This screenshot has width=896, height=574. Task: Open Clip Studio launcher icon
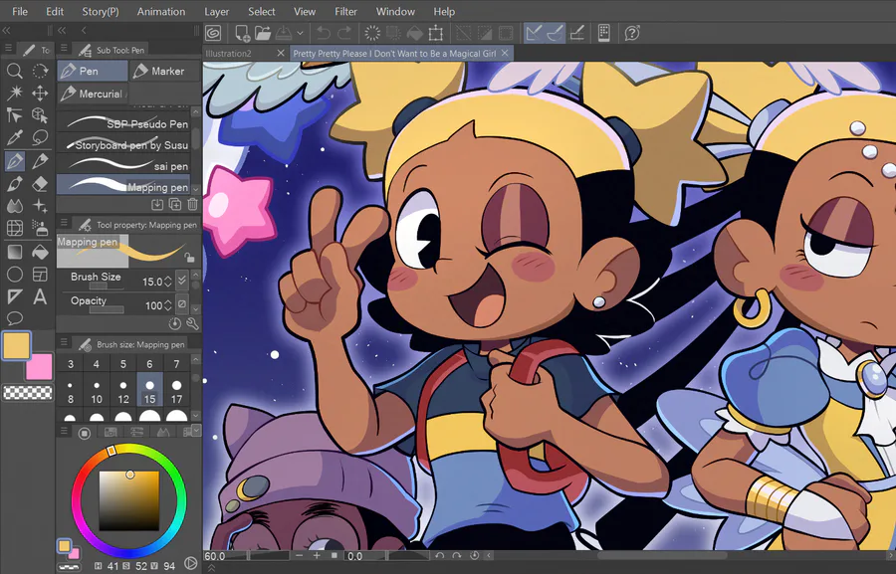(x=214, y=33)
